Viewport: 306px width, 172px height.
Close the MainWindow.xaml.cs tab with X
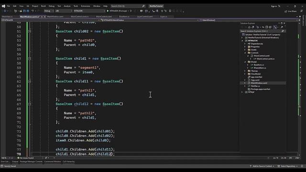[44, 17]
